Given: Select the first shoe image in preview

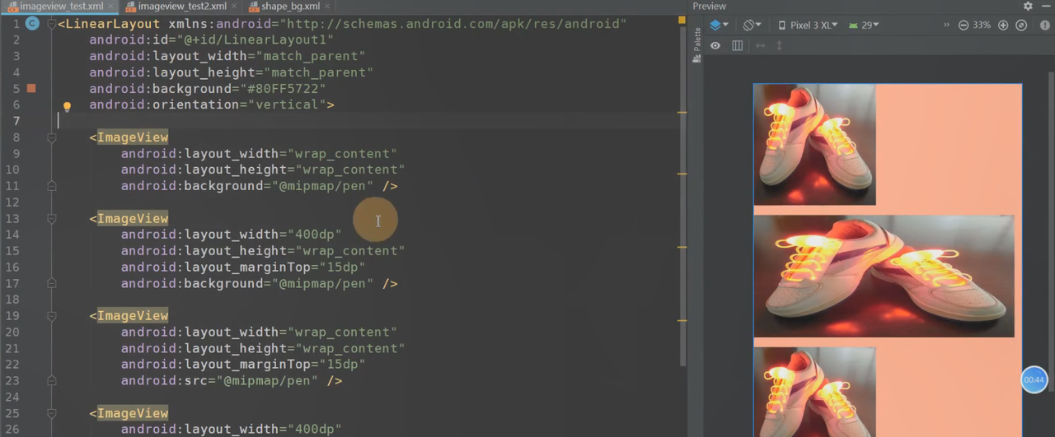Looking at the screenshot, I should point(814,144).
